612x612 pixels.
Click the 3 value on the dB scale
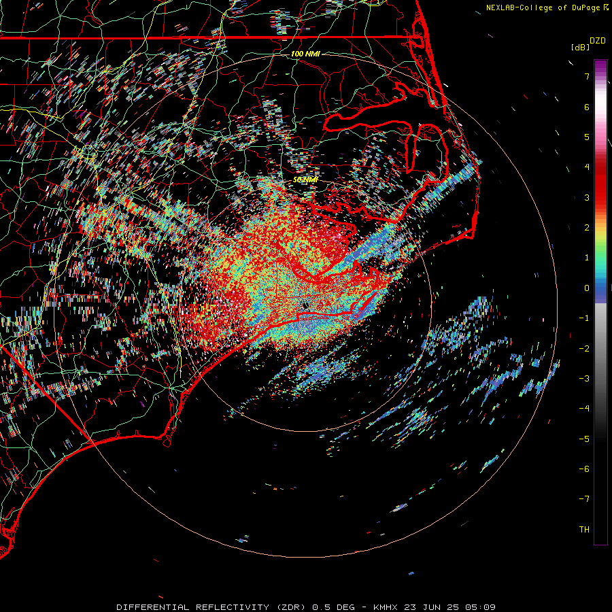tap(587, 197)
